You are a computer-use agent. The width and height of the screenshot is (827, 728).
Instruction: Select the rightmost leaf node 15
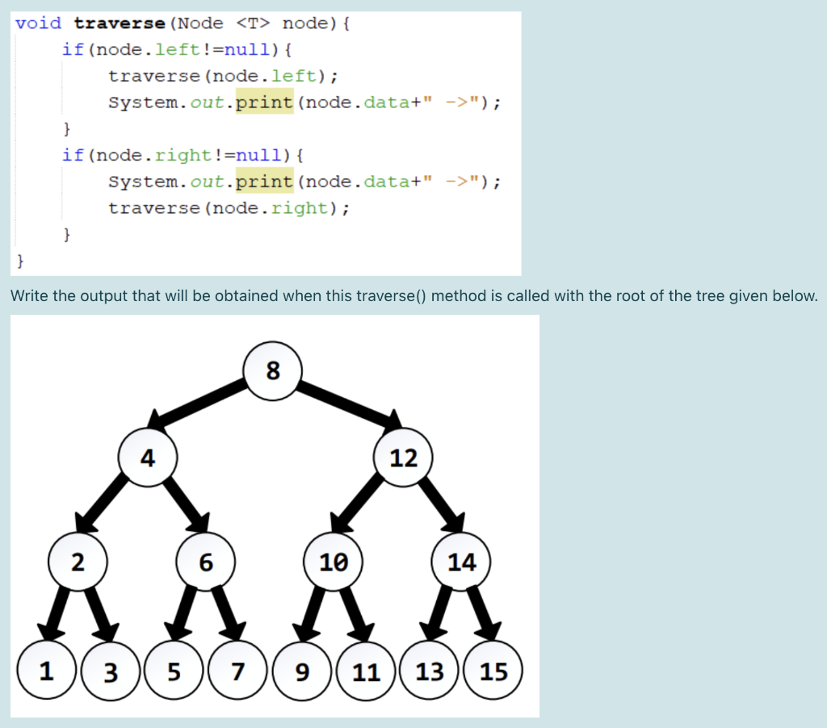[x=494, y=671]
